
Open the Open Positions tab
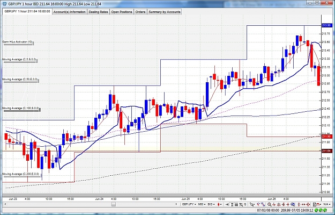click(122, 12)
